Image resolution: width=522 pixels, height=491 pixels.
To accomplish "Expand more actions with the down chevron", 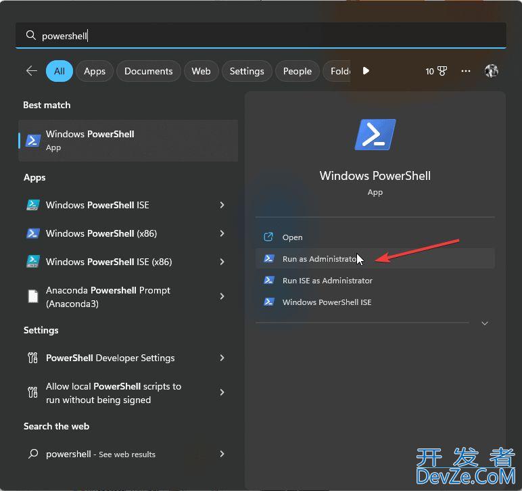I will pyautogui.click(x=484, y=324).
